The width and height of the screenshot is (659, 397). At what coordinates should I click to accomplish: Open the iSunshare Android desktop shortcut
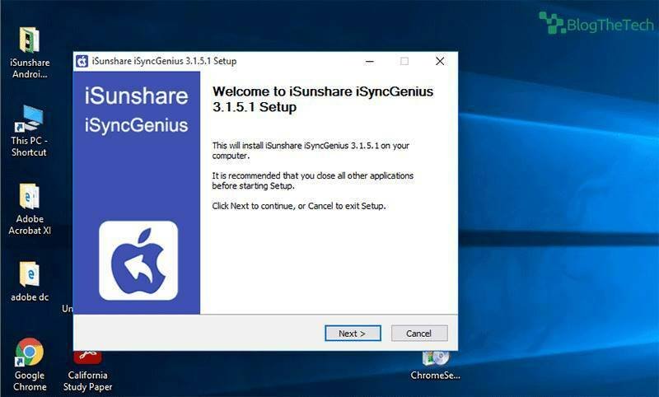(x=30, y=41)
